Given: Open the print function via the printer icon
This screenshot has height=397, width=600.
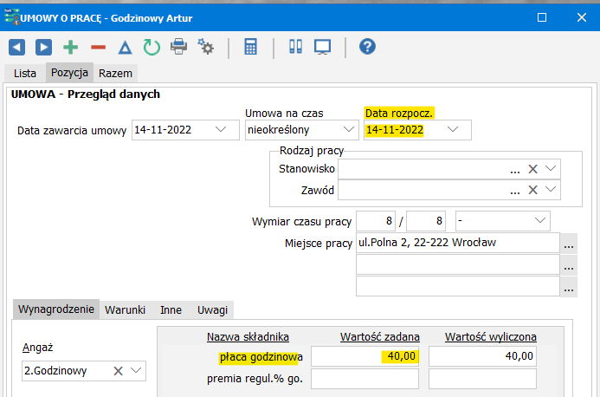Looking at the screenshot, I should click(x=178, y=47).
